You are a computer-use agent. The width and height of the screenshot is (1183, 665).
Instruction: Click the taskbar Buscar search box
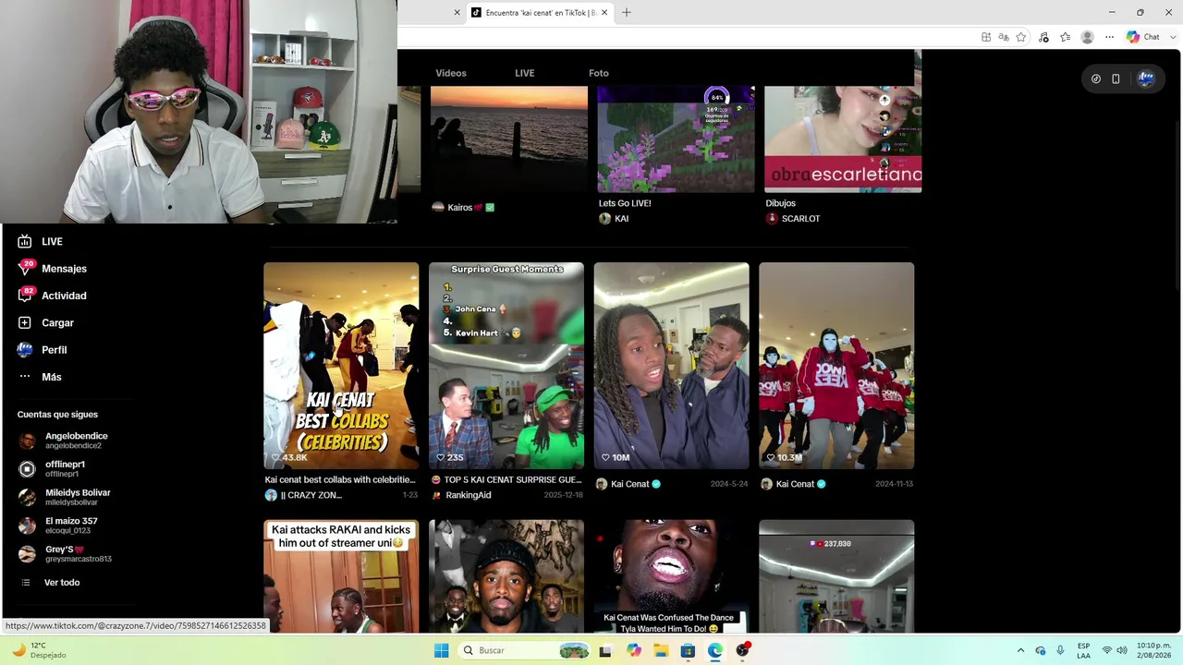click(525, 650)
